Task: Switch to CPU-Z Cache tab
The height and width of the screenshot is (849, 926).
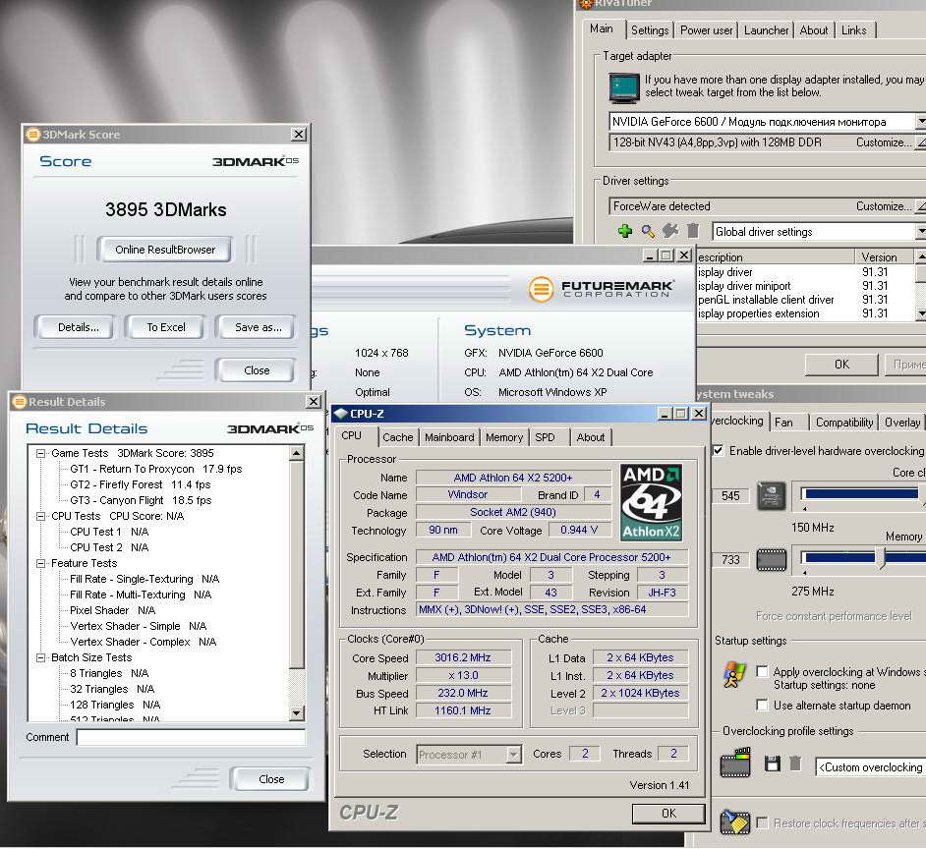Action: pyautogui.click(x=397, y=437)
